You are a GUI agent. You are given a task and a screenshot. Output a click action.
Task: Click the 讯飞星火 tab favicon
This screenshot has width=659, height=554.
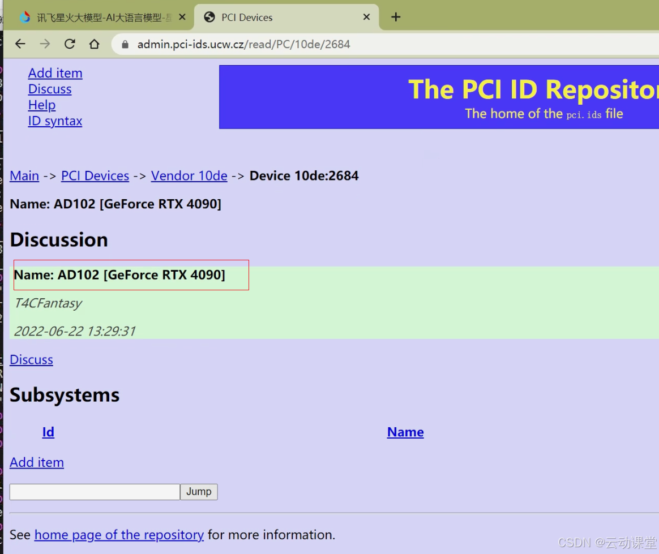point(25,17)
